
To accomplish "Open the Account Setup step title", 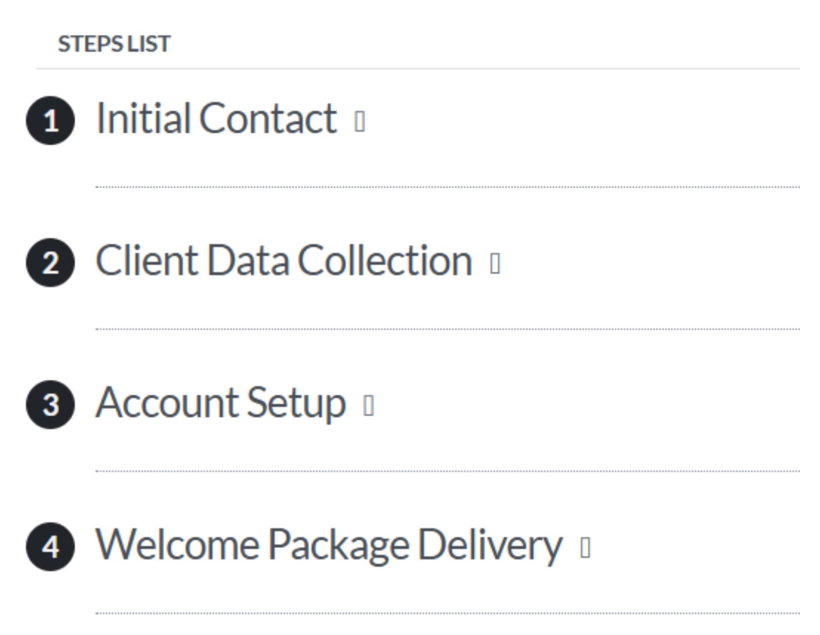I will (x=221, y=403).
